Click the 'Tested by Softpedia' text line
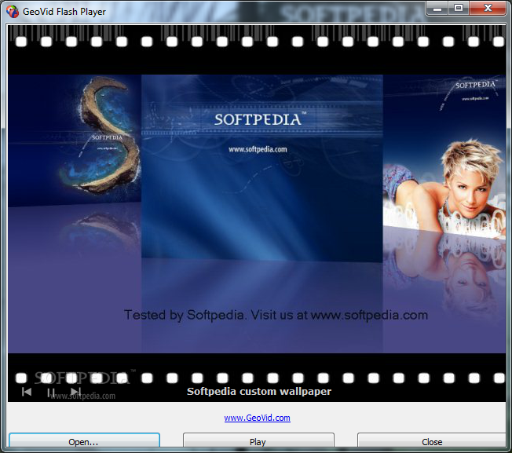Image resolution: width=512 pixels, height=453 pixels. click(276, 315)
